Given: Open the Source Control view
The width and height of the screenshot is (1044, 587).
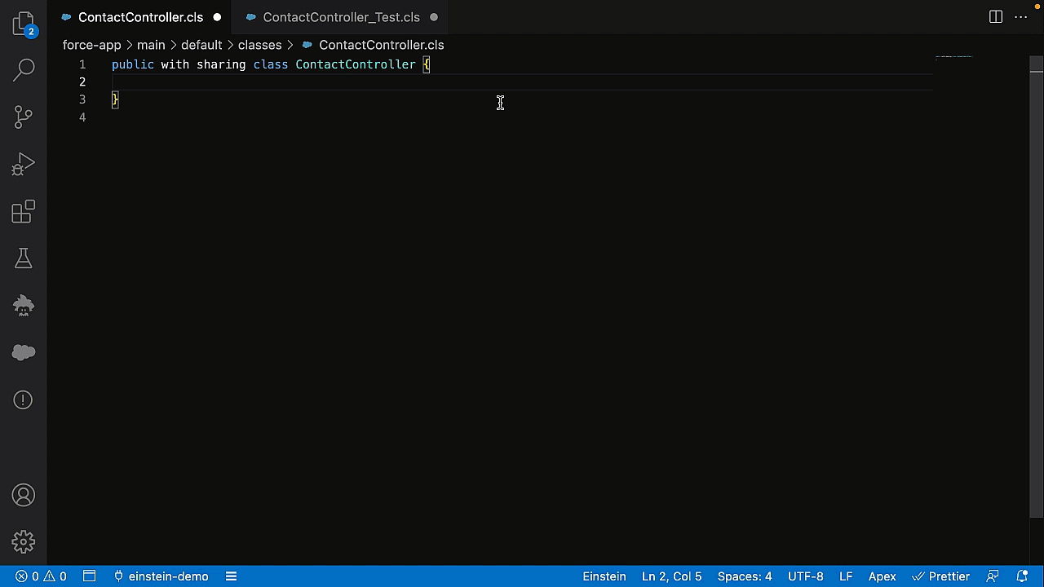Looking at the screenshot, I should pos(24,117).
